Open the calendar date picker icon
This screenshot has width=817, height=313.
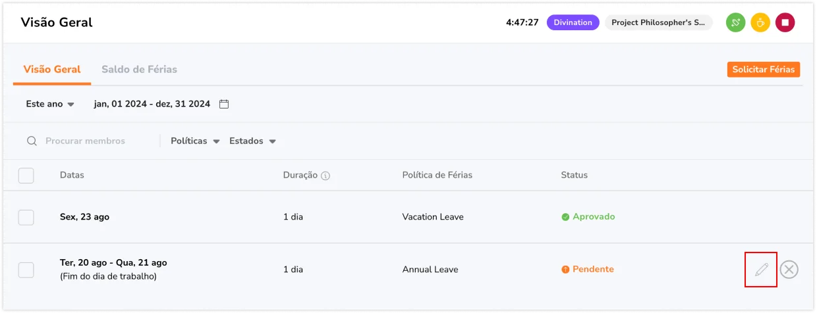coord(224,104)
